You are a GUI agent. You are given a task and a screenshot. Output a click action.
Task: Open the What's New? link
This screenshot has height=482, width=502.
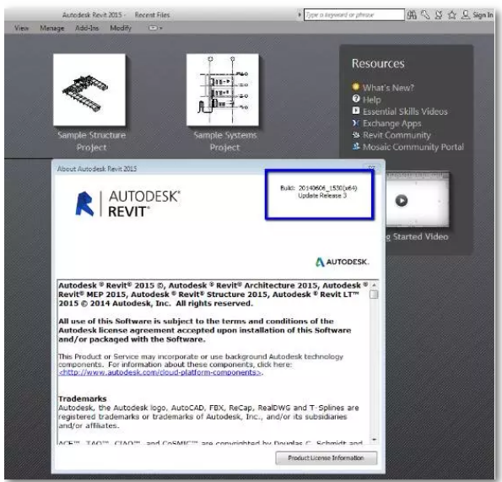pos(388,88)
